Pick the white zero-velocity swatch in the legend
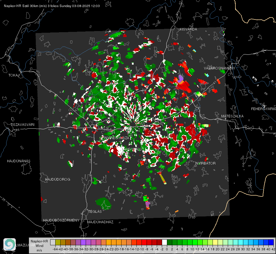276x254 pixels. (x=164, y=242)
